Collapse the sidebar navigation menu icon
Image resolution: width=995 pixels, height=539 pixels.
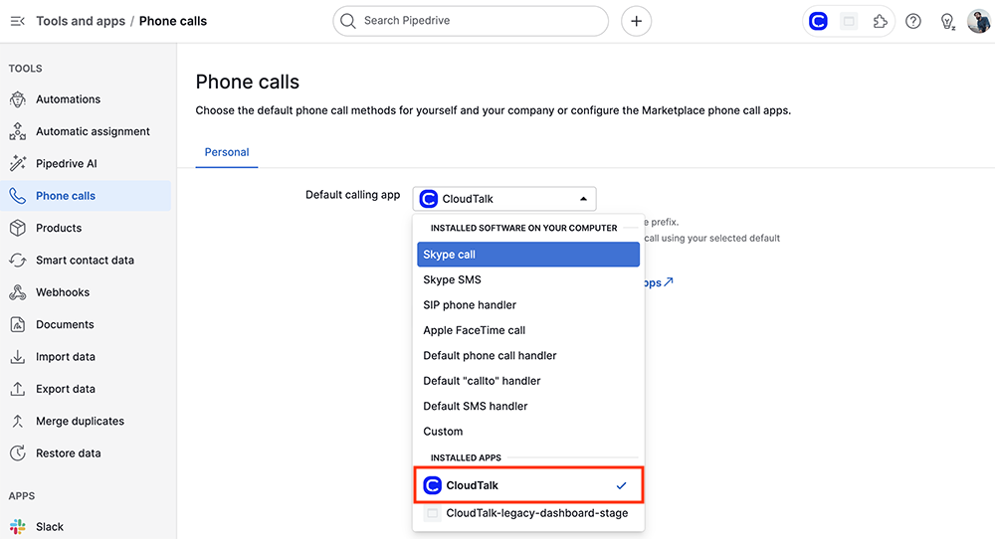pos(17,21)
